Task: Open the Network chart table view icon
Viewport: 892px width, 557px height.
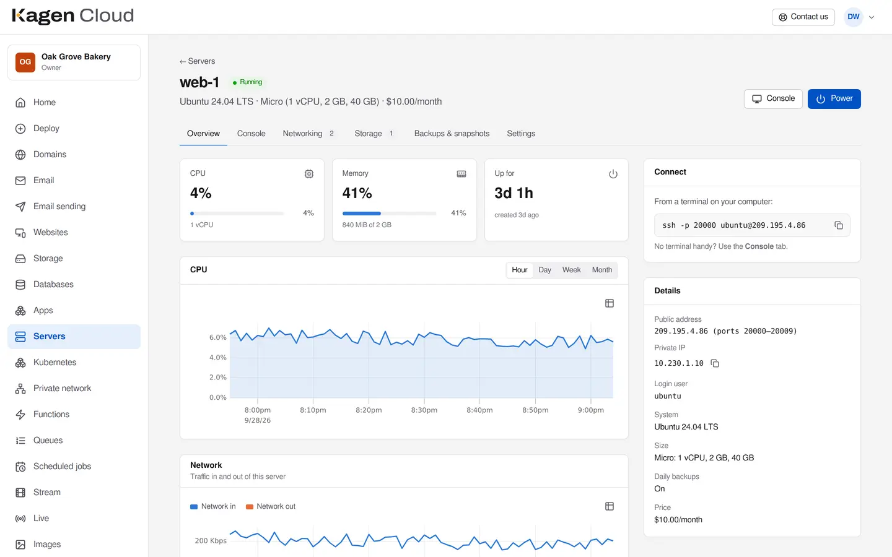Action: click(610, 506)
